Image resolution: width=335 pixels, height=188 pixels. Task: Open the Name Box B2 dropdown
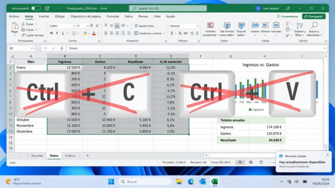click(x=32, y=48)
